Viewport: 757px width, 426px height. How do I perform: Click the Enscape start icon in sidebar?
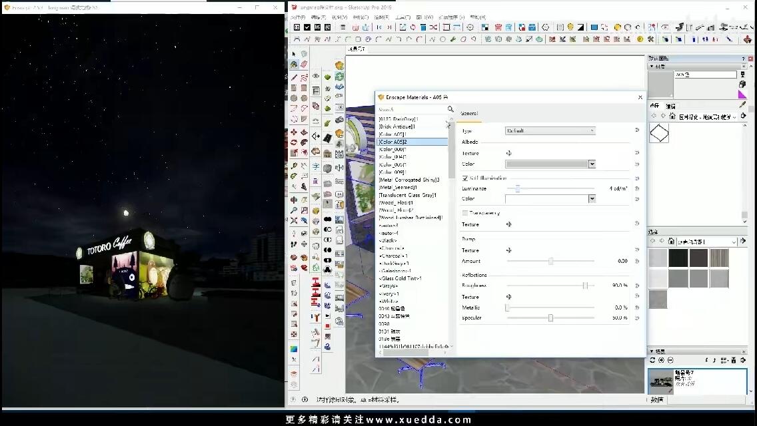pyautogui.click(x=339, y=65)
